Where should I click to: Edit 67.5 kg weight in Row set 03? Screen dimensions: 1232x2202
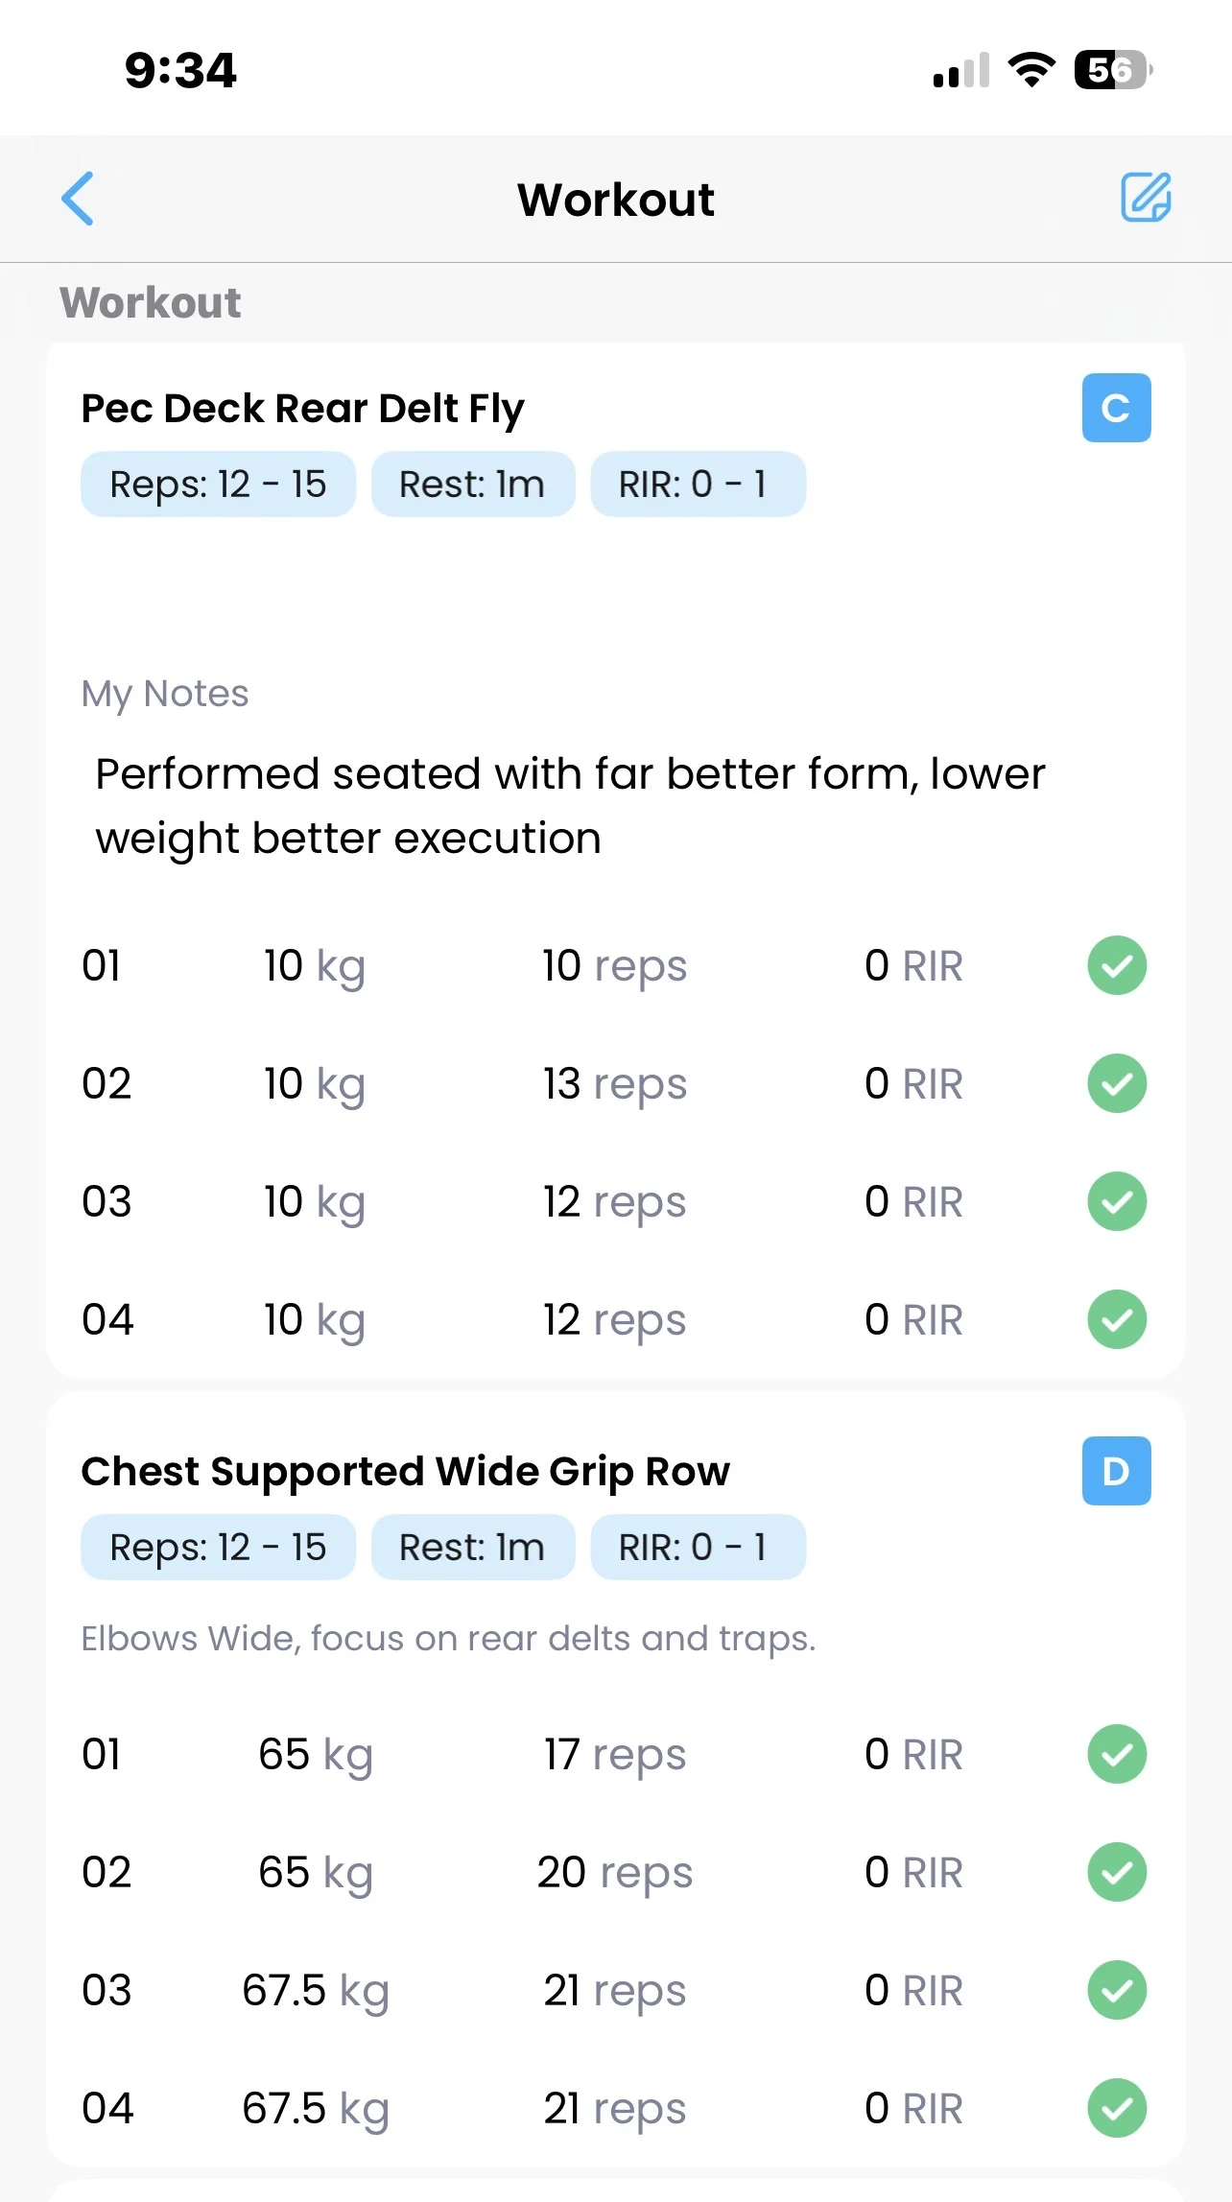click(x=315, y=1991)
